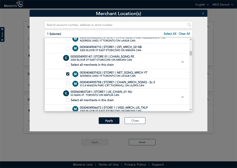Collapse the US_CHAIN_01 NU chain group
The height and width of the screenshot is (168, 237).
coord(182,97)
